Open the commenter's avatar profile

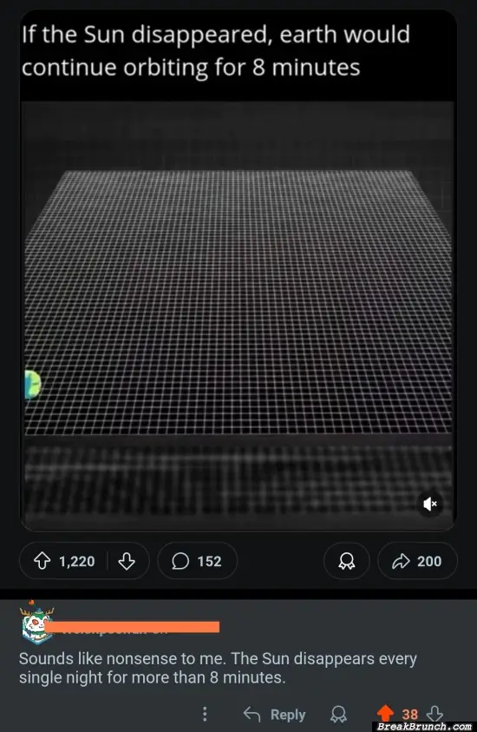(x=36, y=623)
